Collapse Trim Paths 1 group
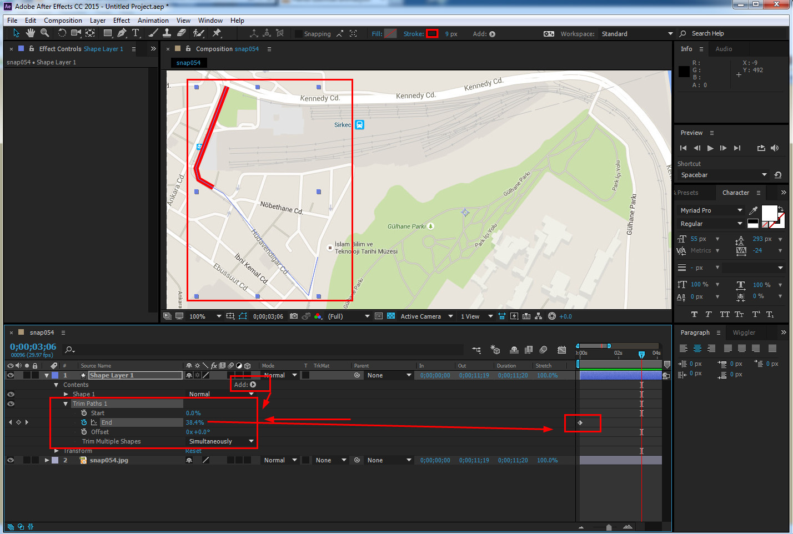Viewport: 793px width, 534px height. tap(66, 404)
